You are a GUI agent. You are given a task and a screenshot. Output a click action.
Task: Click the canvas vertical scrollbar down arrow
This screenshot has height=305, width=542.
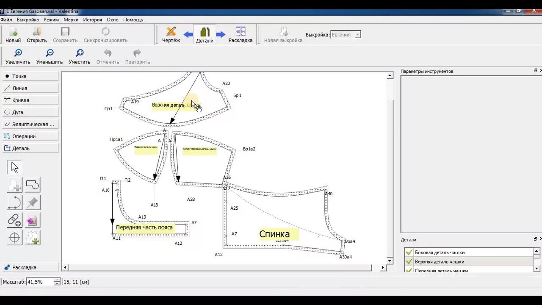pyautogui.click(x=390, y=260)
